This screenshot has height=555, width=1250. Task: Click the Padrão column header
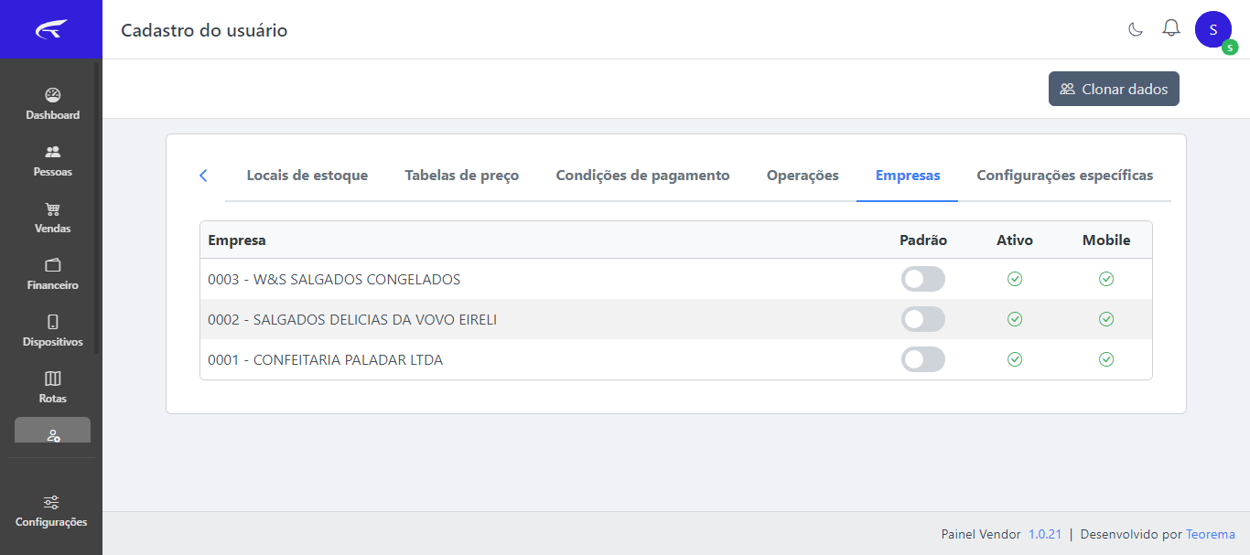point(923,240)
